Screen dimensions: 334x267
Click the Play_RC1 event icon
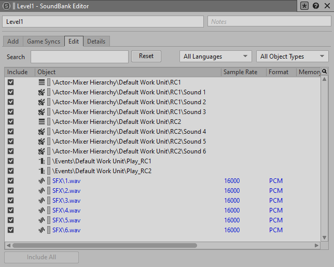tap(42, 161)
